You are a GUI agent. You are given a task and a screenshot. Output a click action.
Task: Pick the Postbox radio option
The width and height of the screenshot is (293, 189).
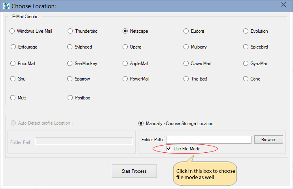pos(70,98)
